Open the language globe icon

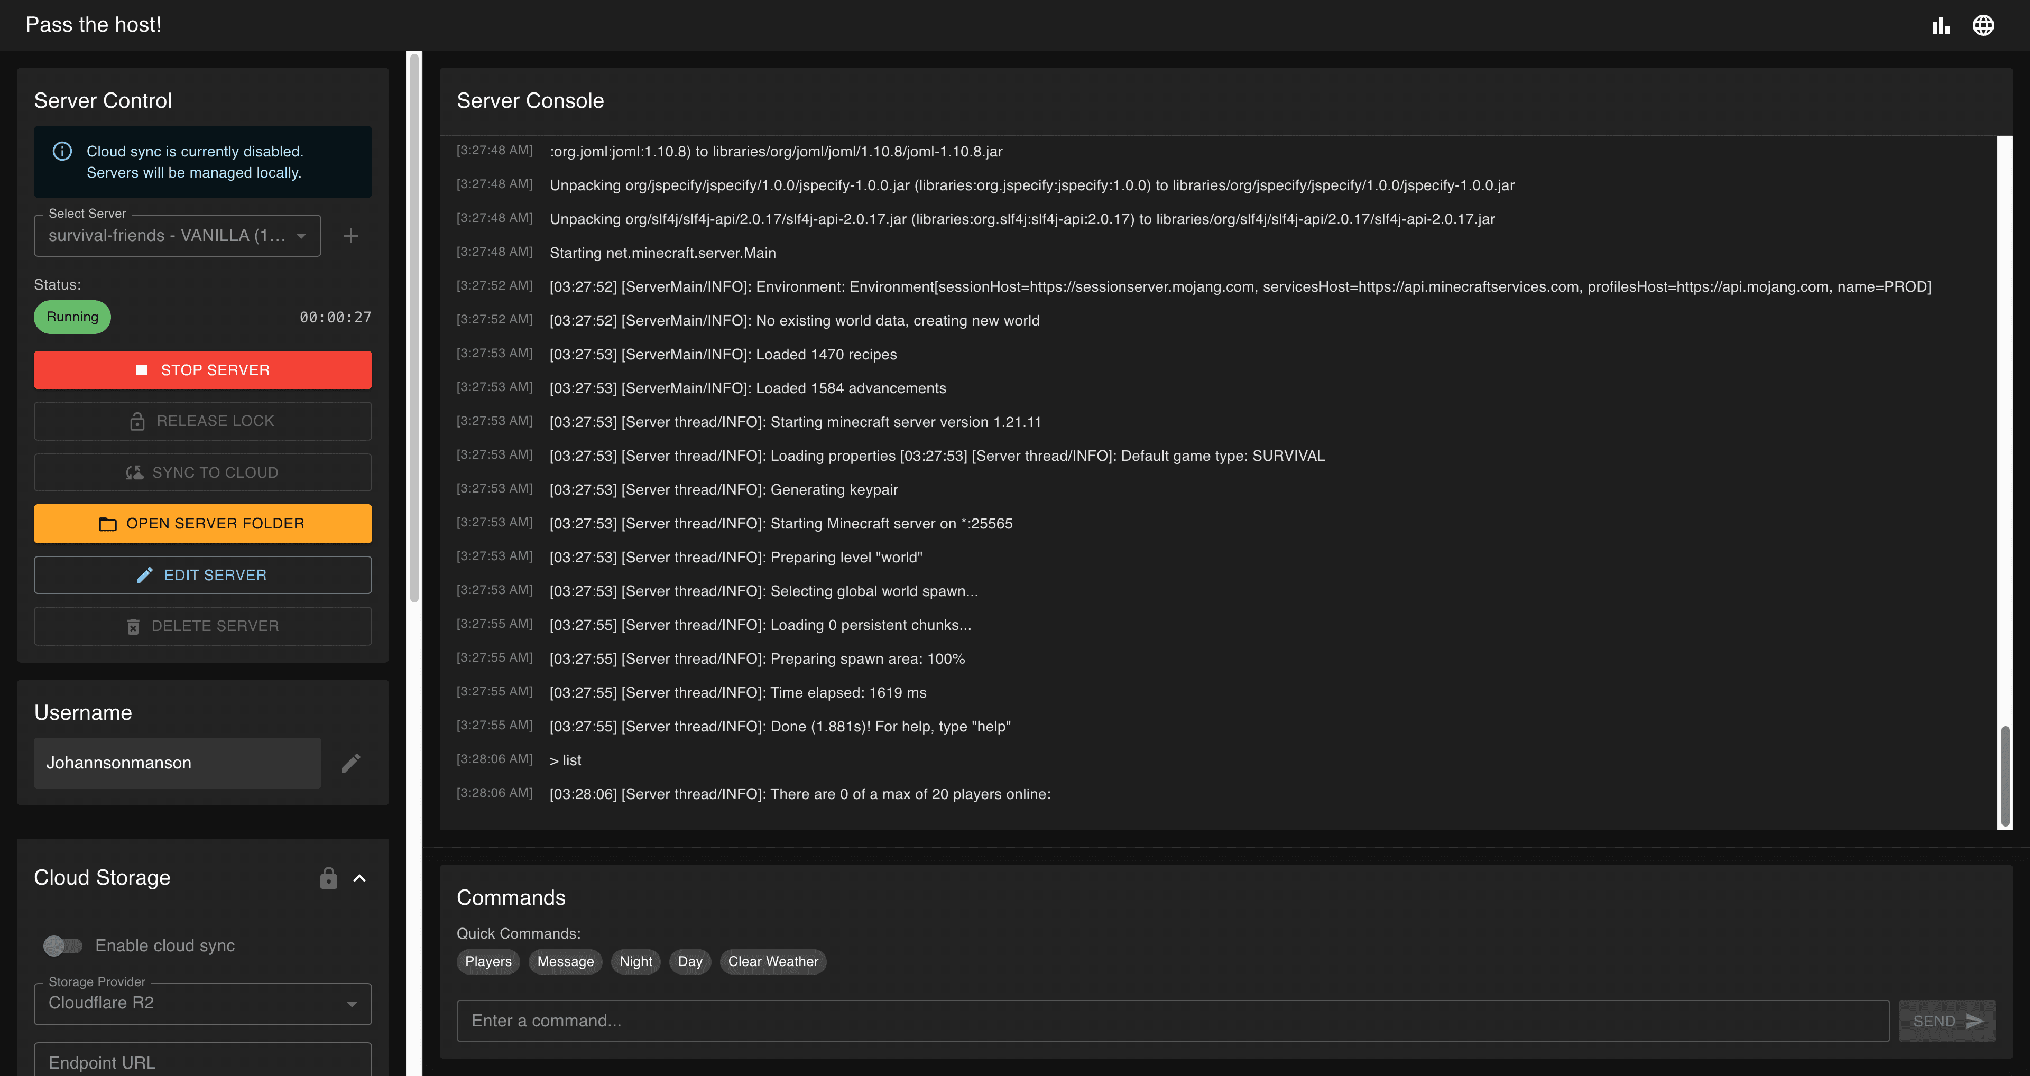(x=1983, y=25)
